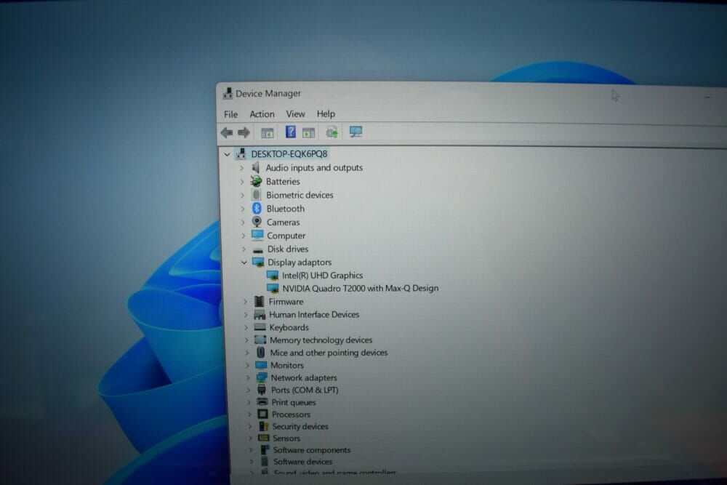Click Scan for hardware changes monitor icon
This screenshot has width=727, height=485.
click(356, 132)
